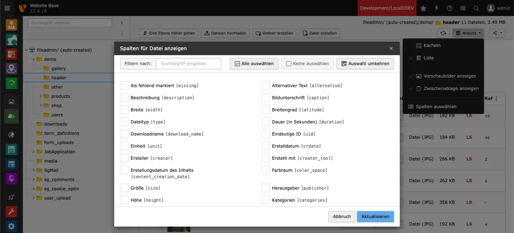
Task: Check the Beschreibung [description] checkbox
Action: coord(124,97)
